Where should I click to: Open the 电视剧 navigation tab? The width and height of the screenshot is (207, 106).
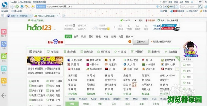tap(53, 52)
